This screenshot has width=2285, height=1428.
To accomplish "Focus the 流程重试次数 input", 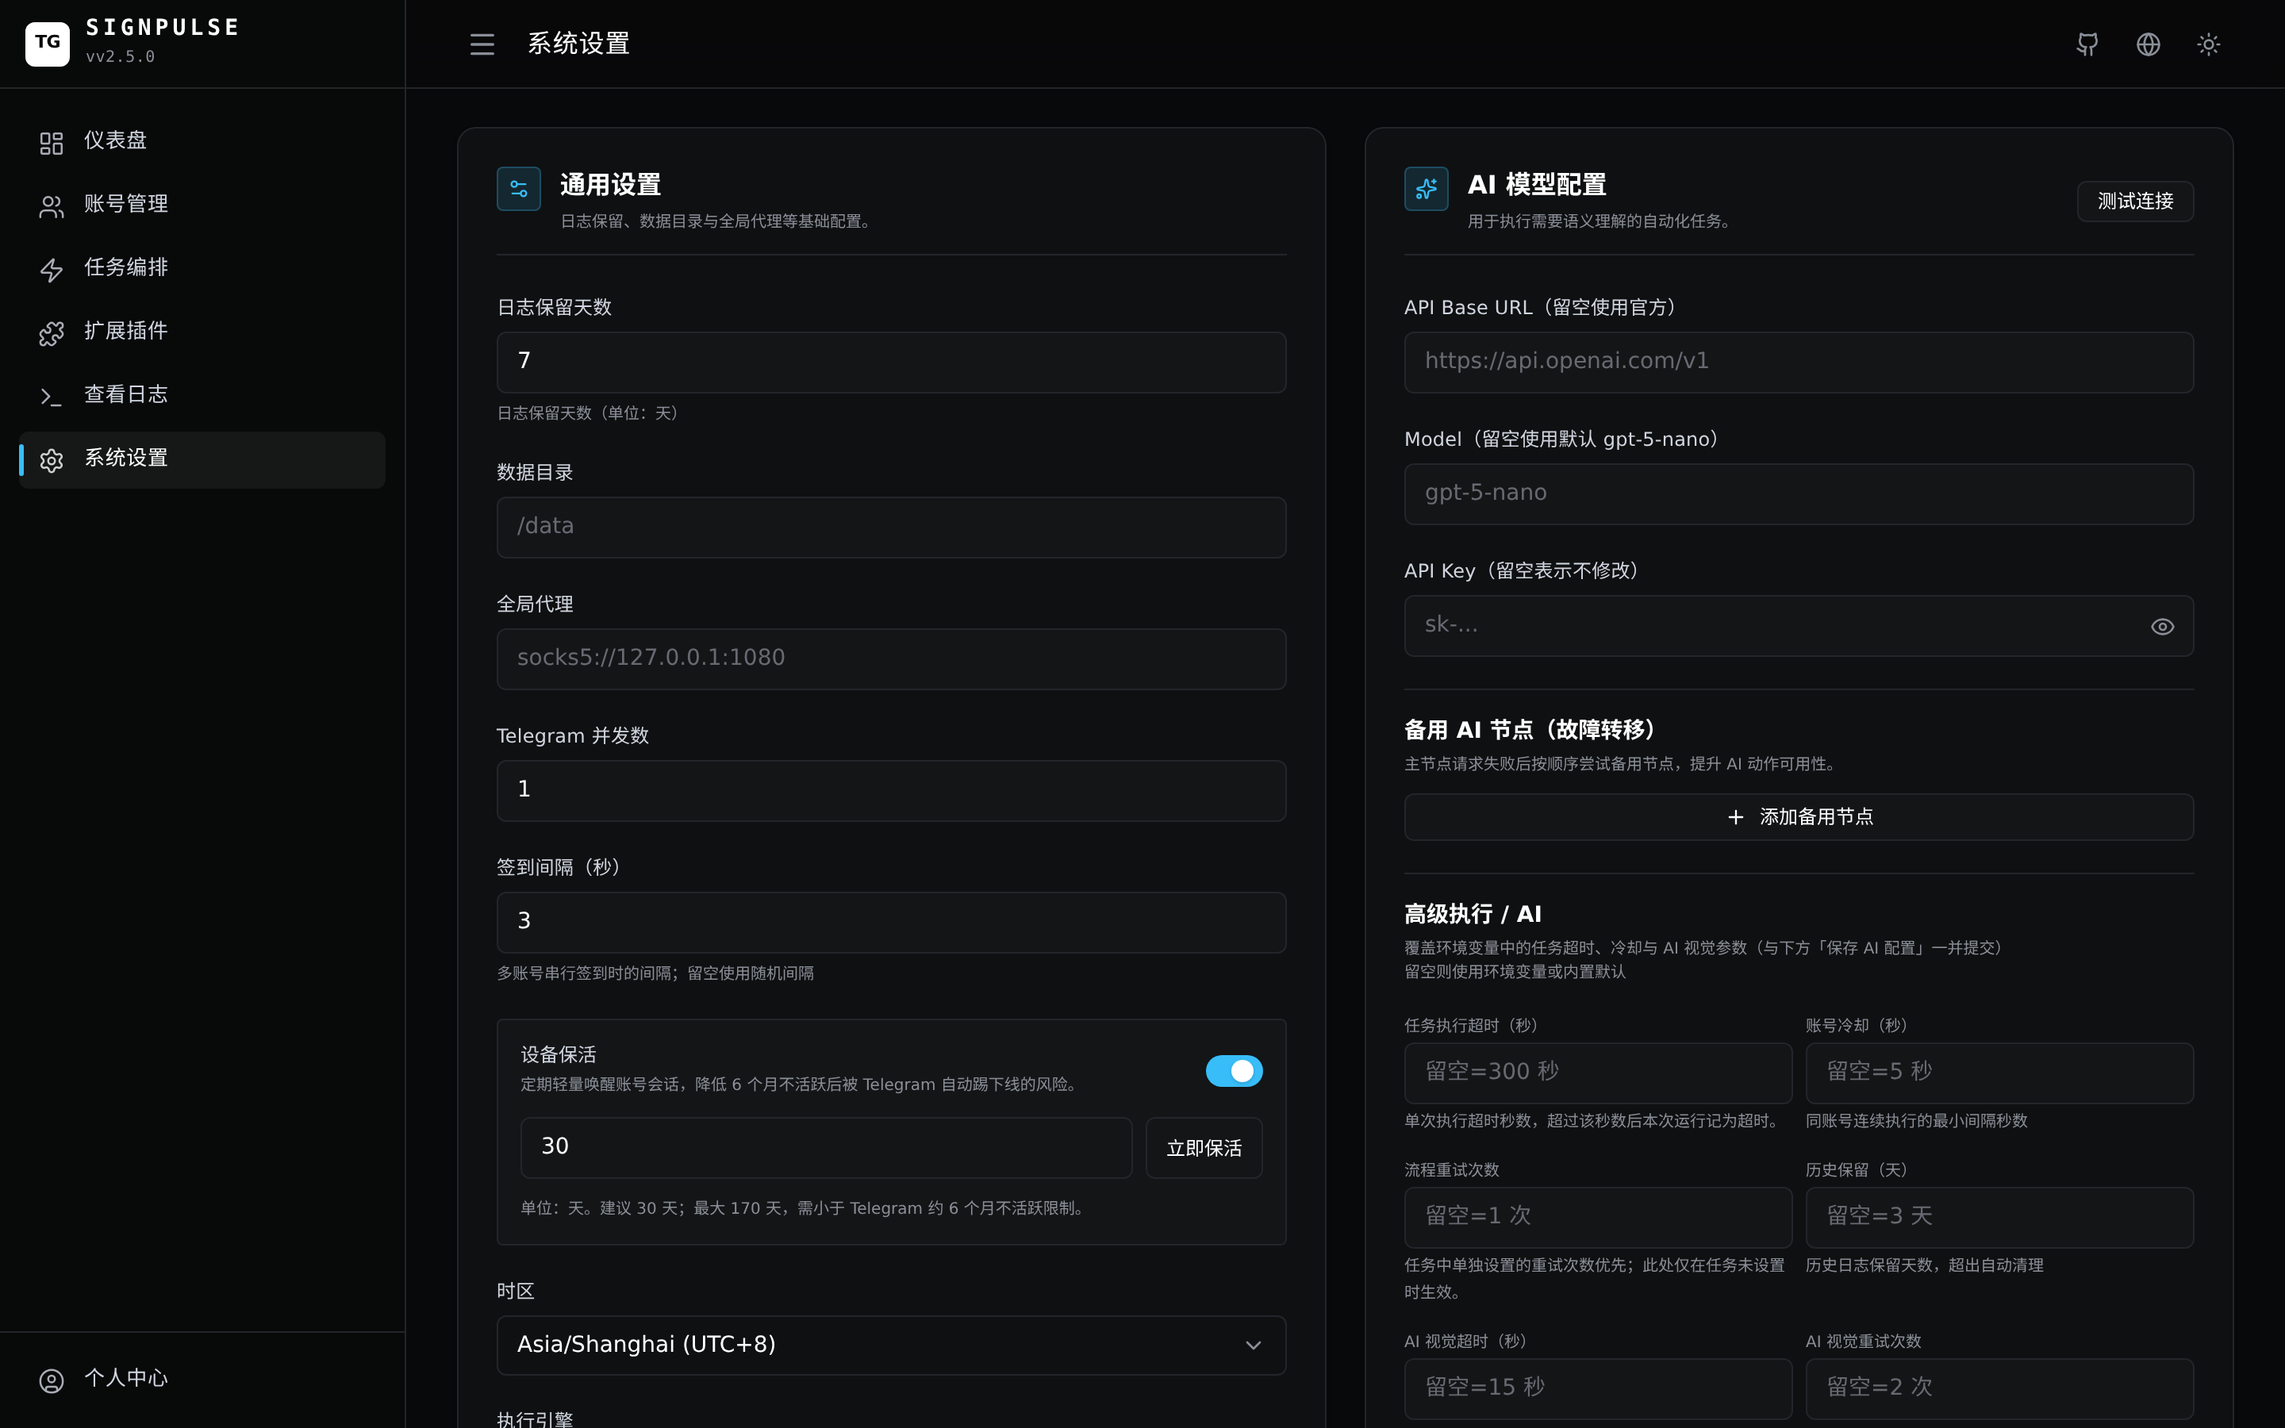I will 1598,1218.
